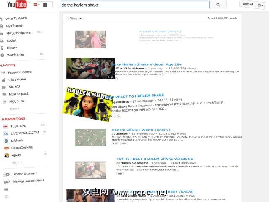Open MCUS - s2 playlist

click(x=17, y=101)
